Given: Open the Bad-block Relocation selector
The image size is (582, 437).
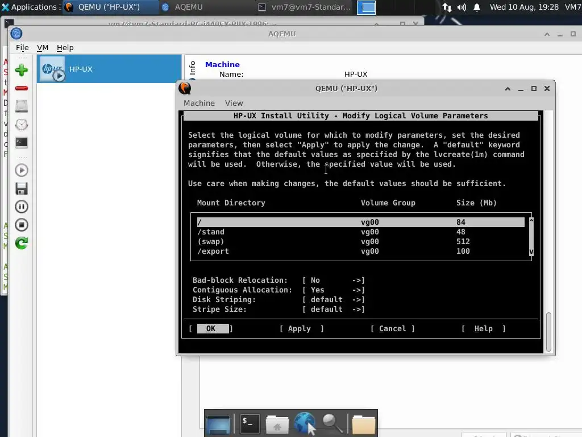Looking at the screenshot, I should [x=333, y=280].
